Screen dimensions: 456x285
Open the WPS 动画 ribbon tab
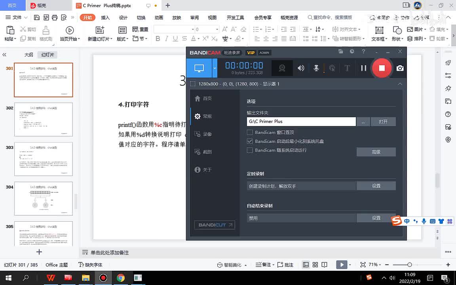click(159, 17)
